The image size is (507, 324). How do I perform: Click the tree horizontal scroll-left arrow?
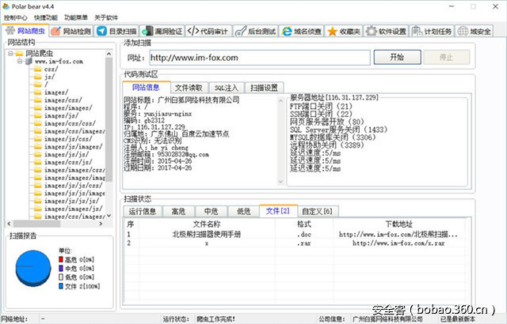pos(9,224)
